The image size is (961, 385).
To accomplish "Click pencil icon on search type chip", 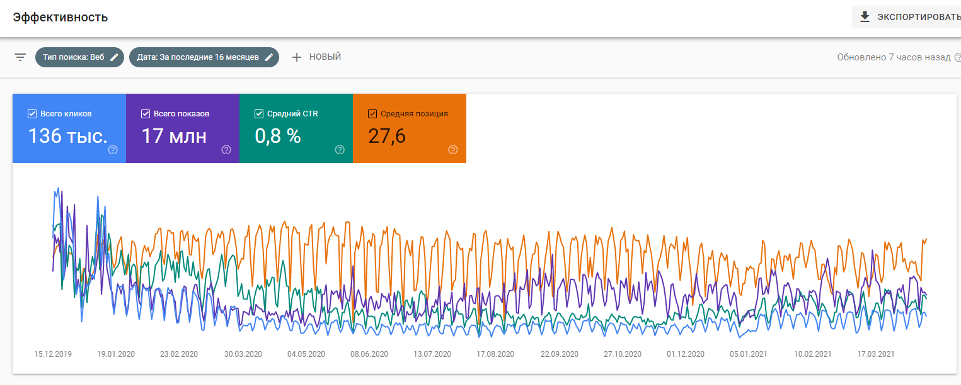I will 114,57.
